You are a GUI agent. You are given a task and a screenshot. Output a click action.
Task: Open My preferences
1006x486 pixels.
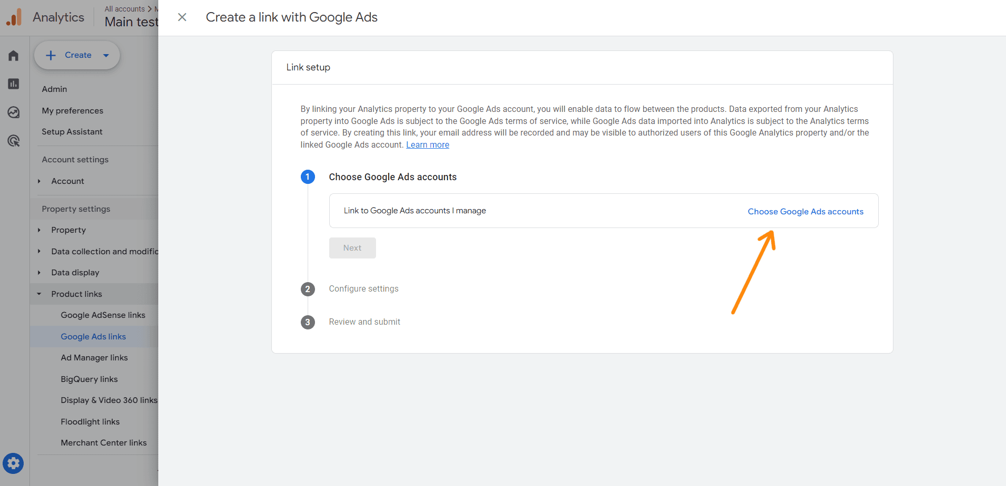[x=73, y=111]
